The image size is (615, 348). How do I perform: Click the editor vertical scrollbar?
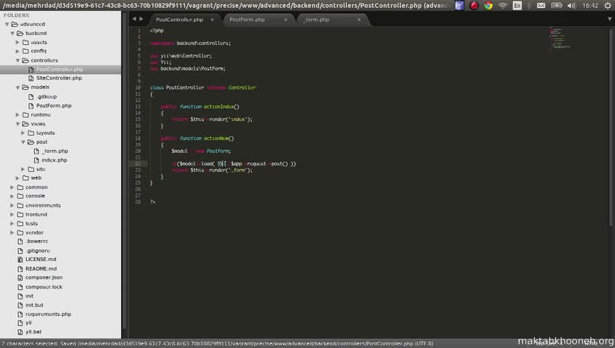point(611,128)
